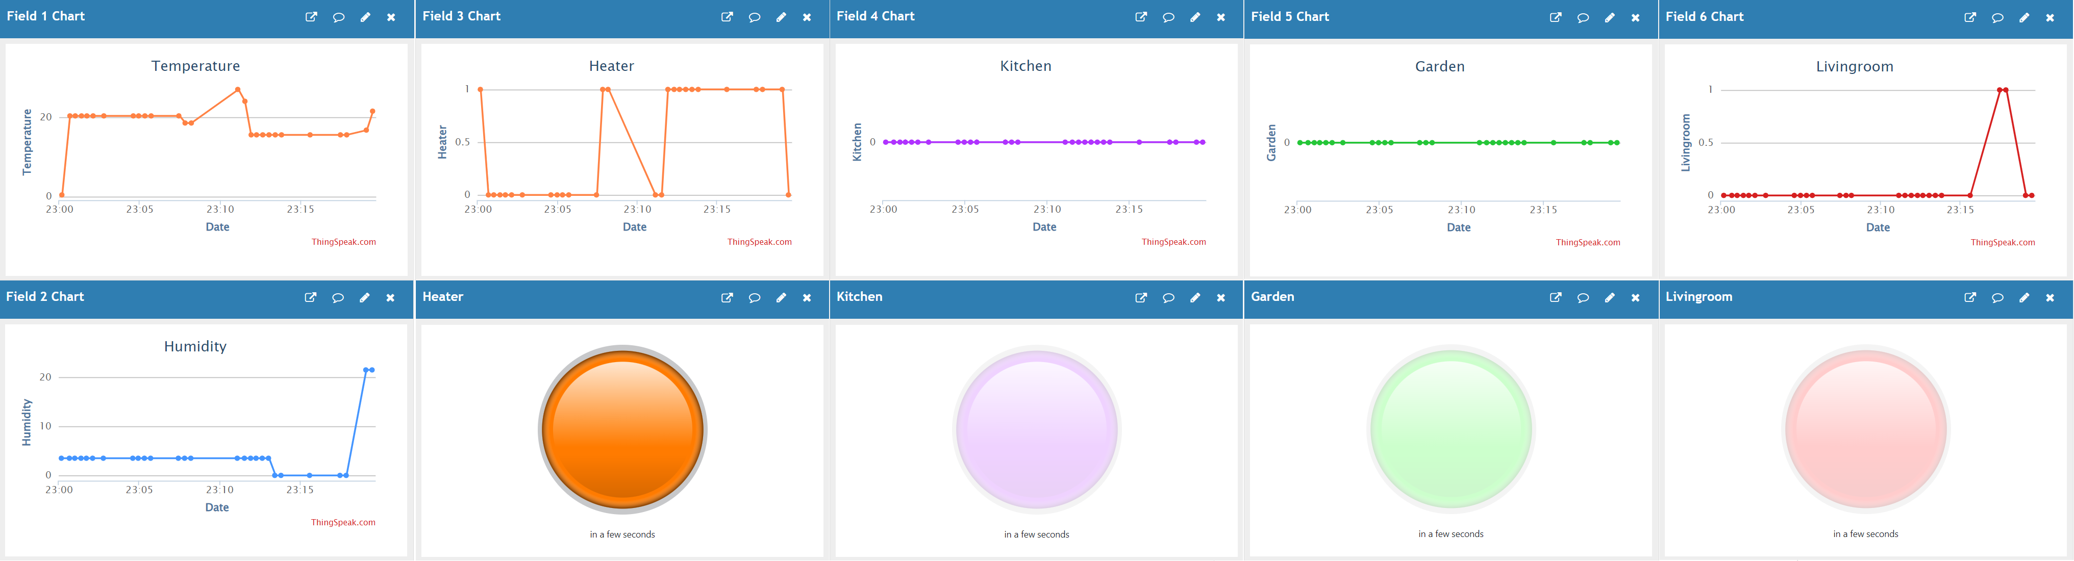Click the green Garden indicator lamp
2074x561 pixels.
1452,430
